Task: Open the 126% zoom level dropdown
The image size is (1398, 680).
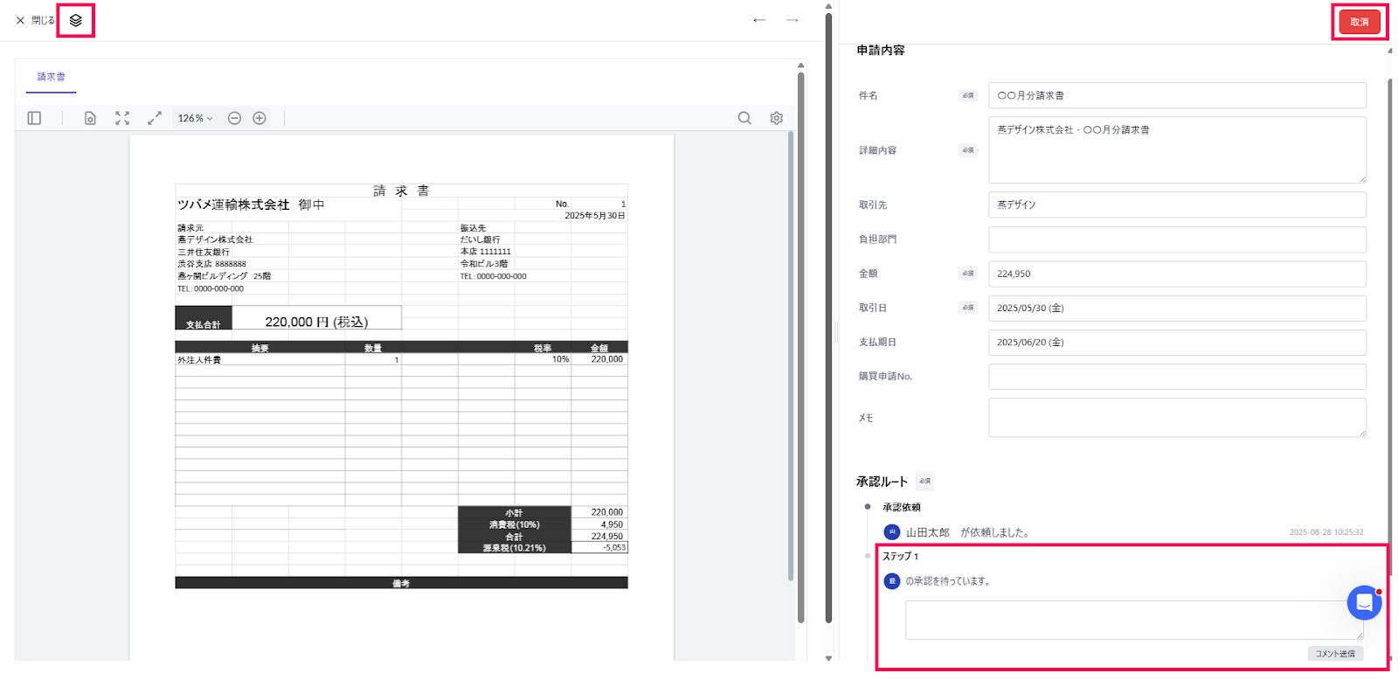Action: pyautogui.click(x=195, y=118)
